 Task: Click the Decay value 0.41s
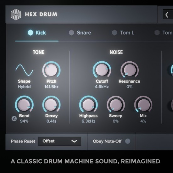coord(51,121)
